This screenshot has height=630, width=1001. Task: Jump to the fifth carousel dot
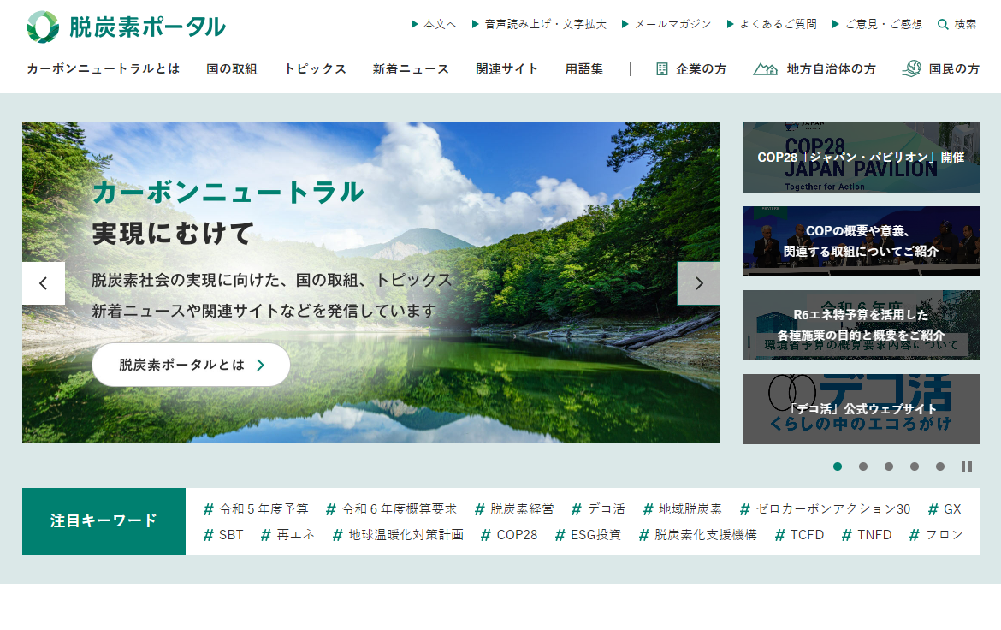940,467
